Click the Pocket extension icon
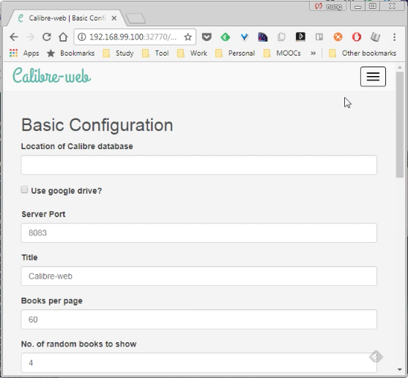This screenshot has width=408, height=378. point(207,37)
